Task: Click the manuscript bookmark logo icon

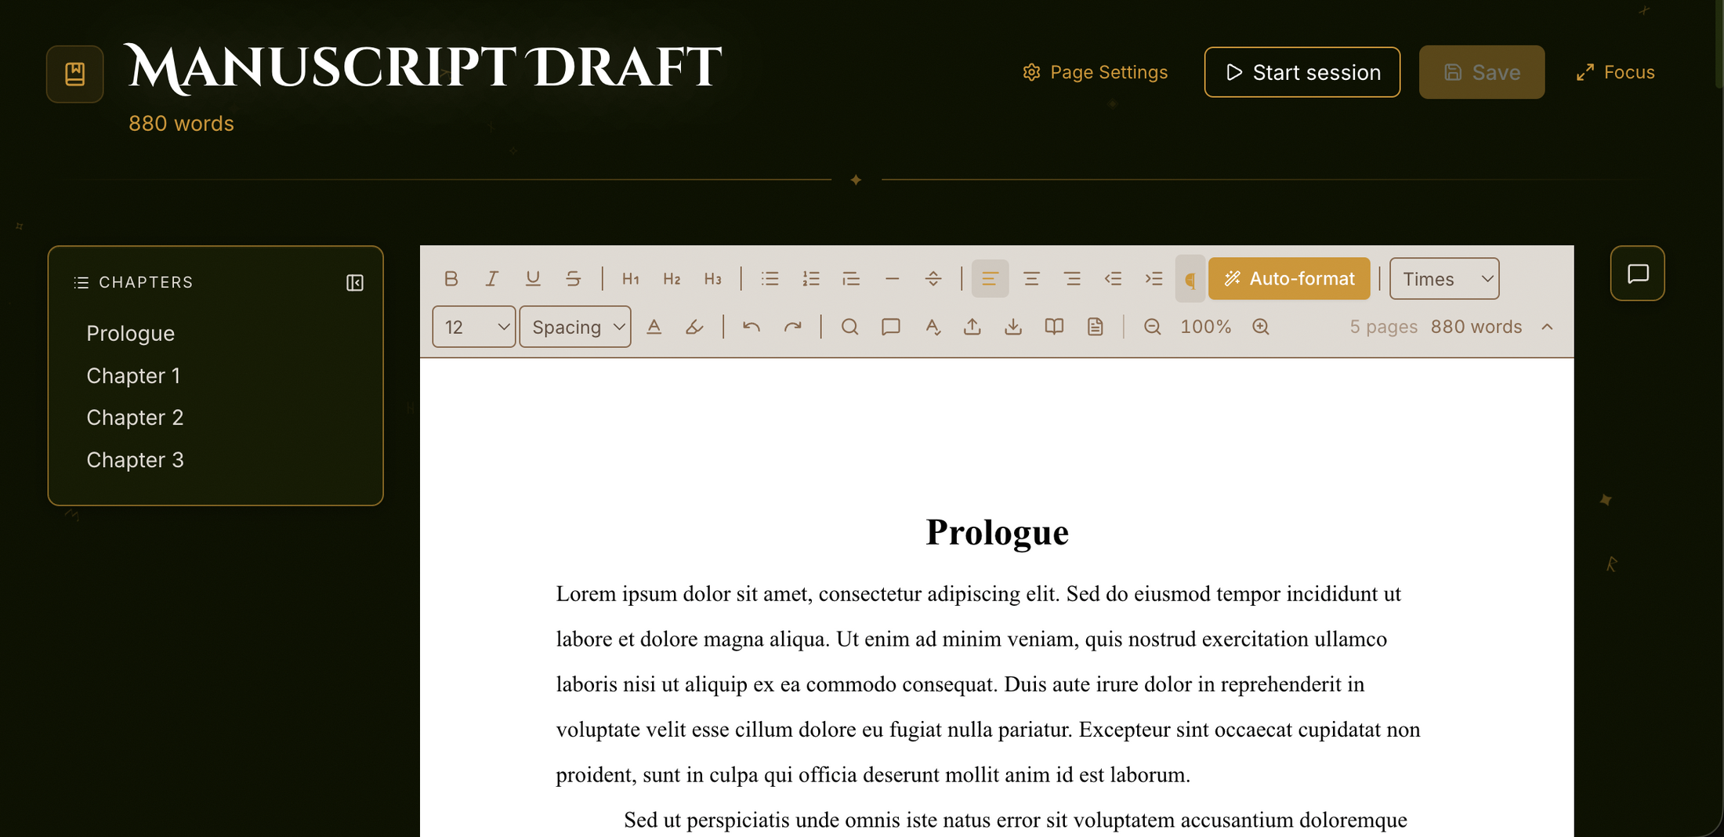Action: 75,74
